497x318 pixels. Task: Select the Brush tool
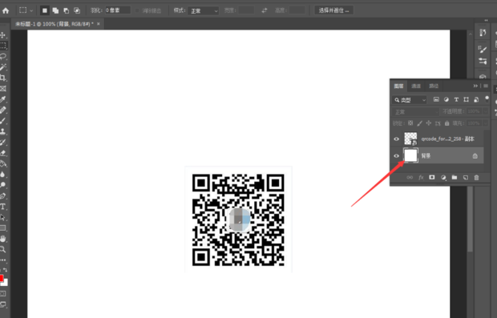click(x=3, y=121)
